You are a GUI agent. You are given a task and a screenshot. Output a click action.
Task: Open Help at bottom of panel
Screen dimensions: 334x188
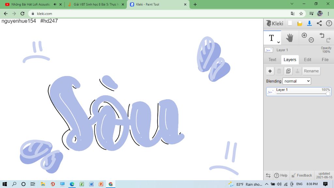point(281,175)
